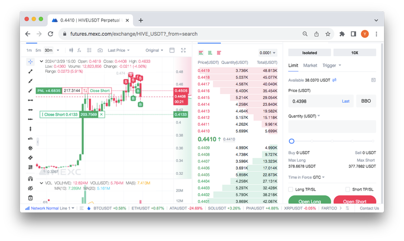Image resolution: width=404 pixels, height=241 pixels.
Task: Click the Open Long button
Action: click(310, 200)
